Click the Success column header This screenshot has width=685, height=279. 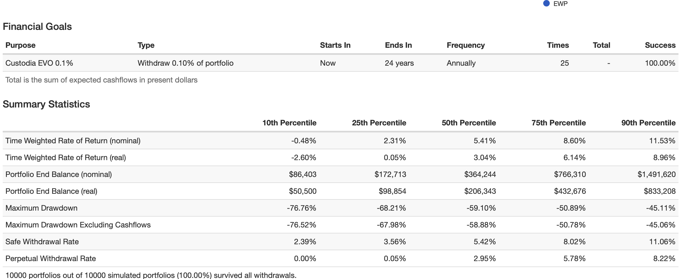(x=660, y=45)
